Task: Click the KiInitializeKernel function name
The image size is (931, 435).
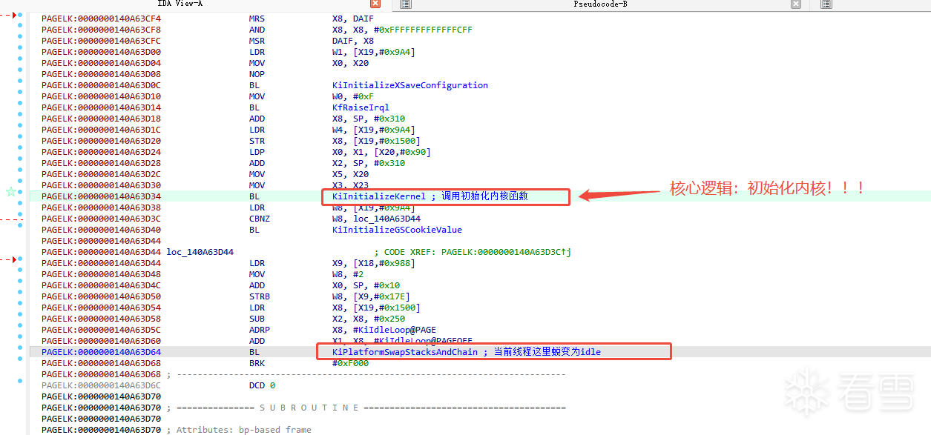Action: pos(379,196)
